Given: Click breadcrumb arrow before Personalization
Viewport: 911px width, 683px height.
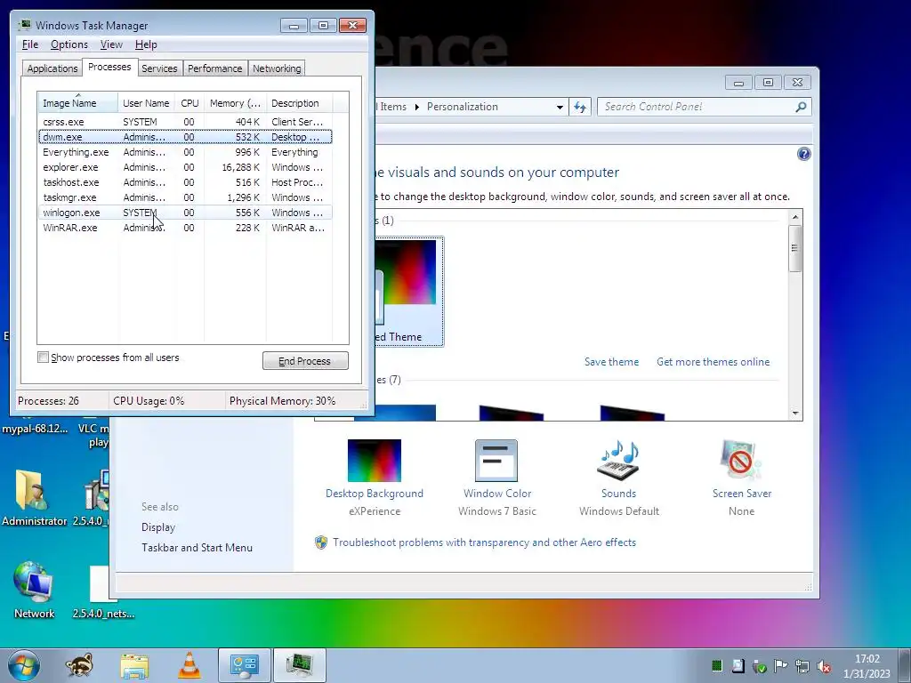Looking at the screenshot, I should pyautogui.click(x=416, y=107).
